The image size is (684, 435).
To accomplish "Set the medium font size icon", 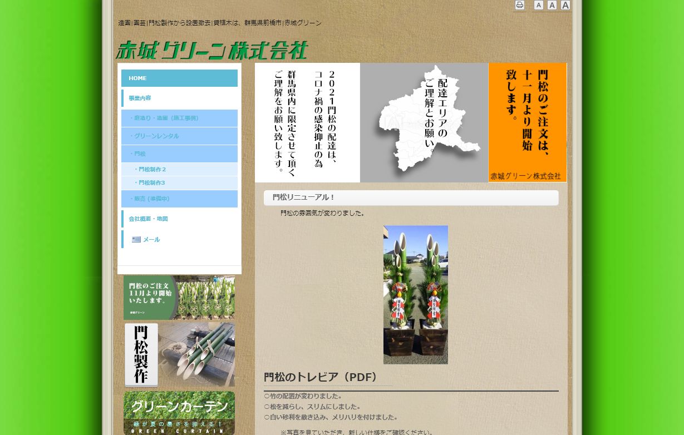I will click(552, 5).
